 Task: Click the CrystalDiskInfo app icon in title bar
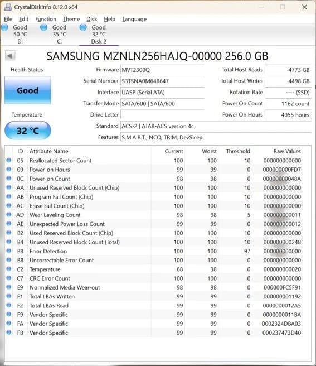point(8,7)
